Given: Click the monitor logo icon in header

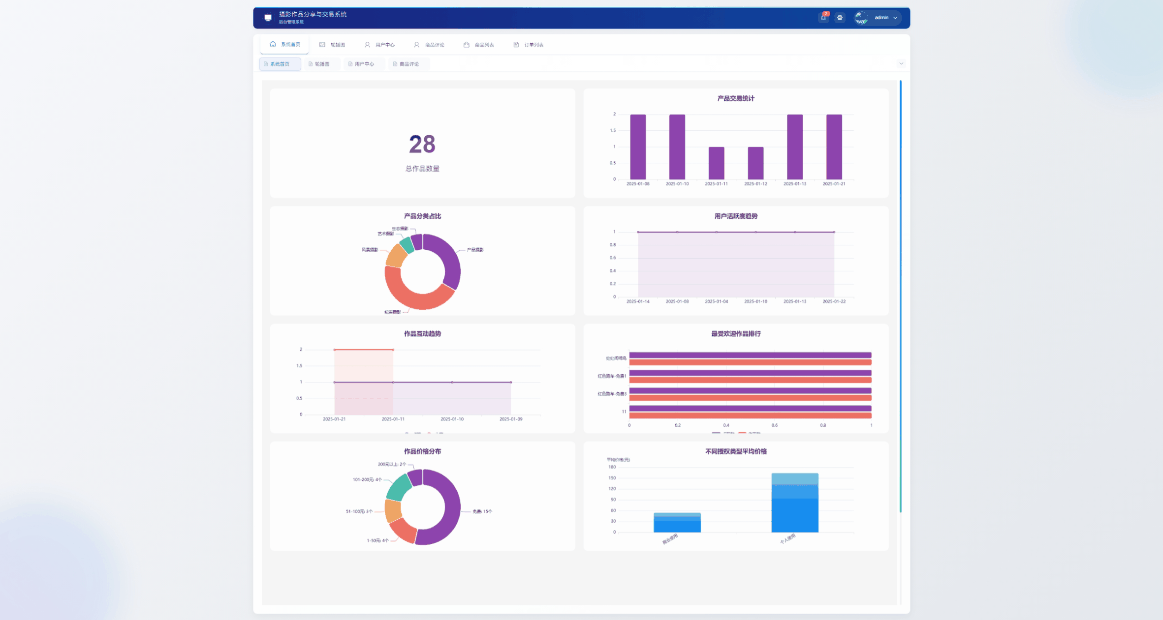Looking at the screenshot, I should (x=268, y=18).
